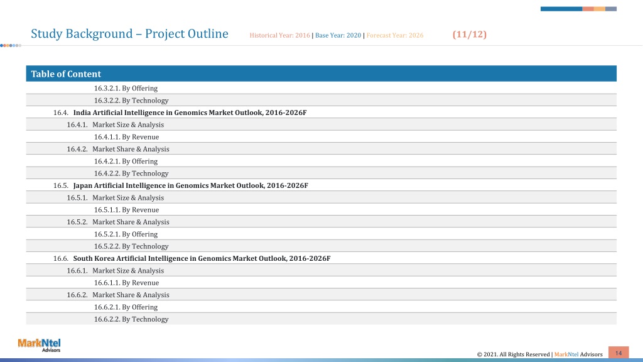Click the Study Background – Project Outline title

(129, 34)
